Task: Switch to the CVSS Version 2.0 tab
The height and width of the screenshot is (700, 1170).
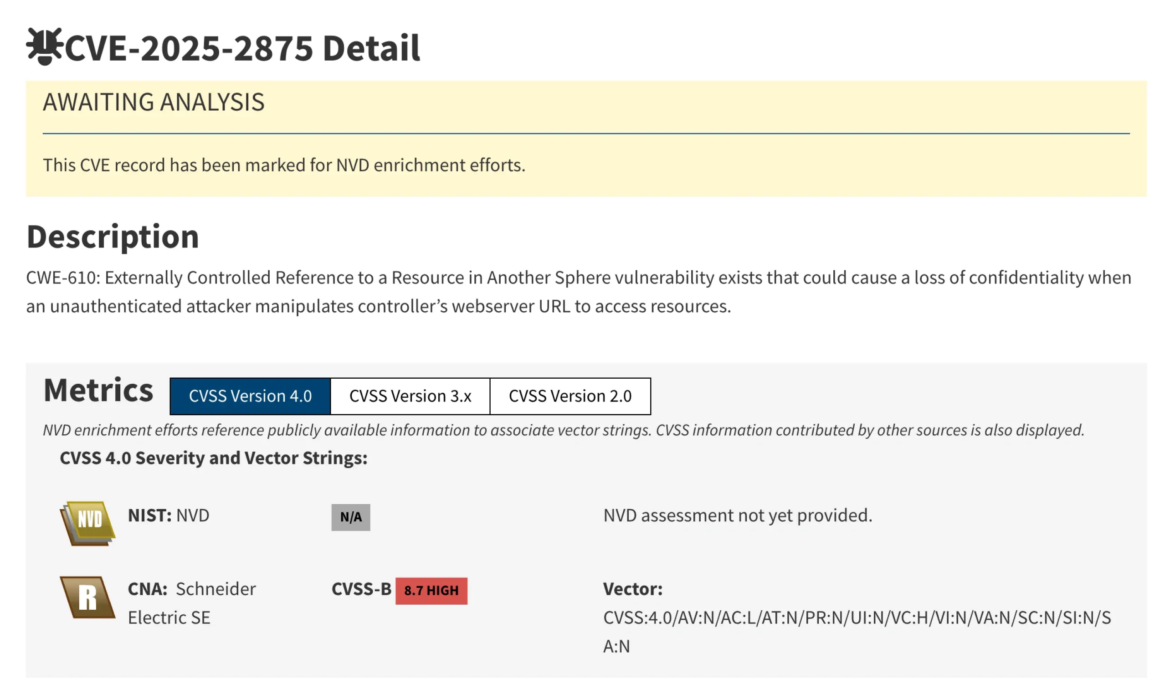Action: coord(570,396)
